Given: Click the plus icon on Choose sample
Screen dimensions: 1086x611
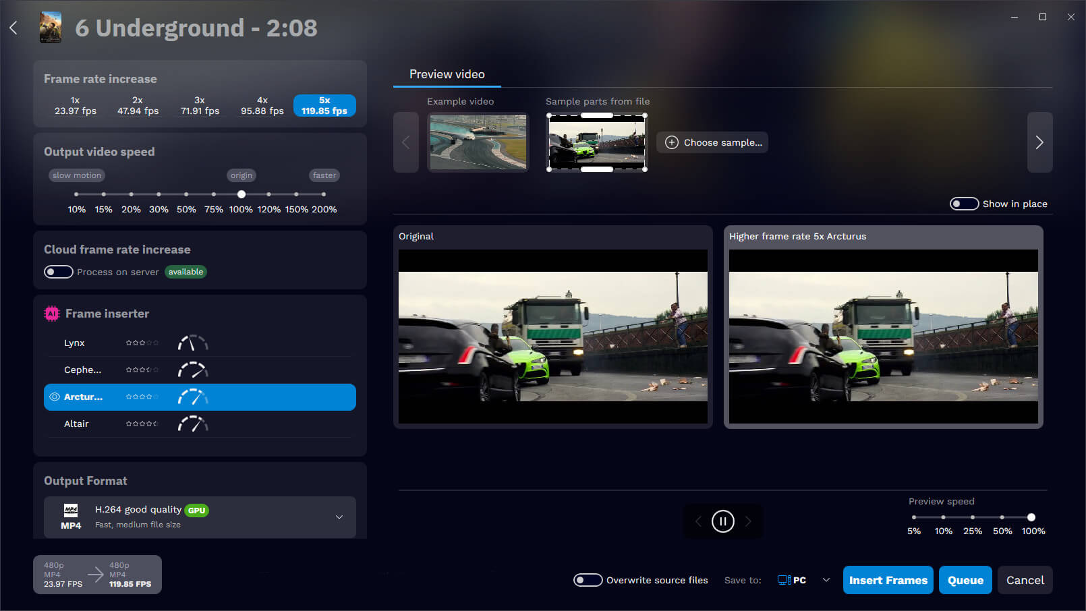Looking at the screenshot, I should point(672,142).
